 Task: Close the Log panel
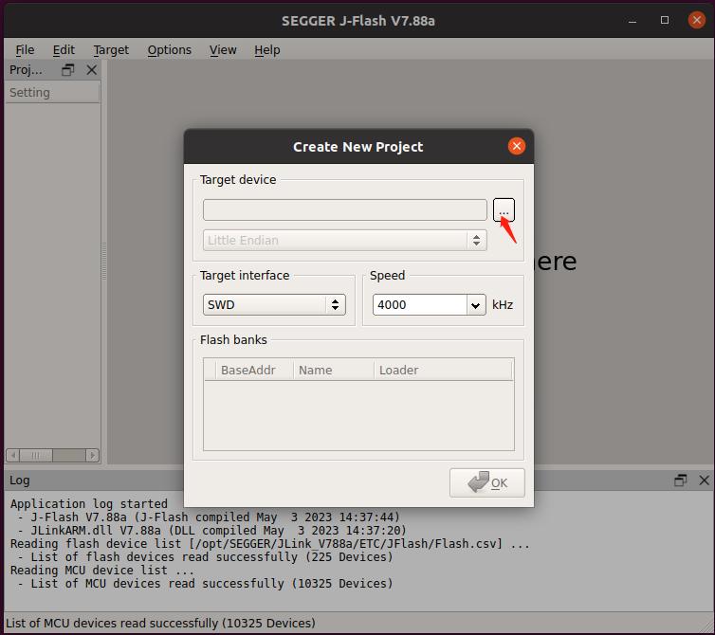coord(704,480)
